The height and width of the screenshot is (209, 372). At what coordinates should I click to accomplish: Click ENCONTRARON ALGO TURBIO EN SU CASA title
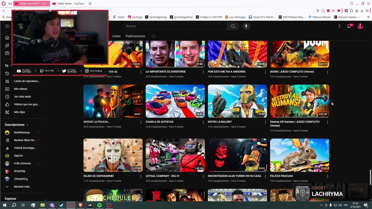point(235,176)
